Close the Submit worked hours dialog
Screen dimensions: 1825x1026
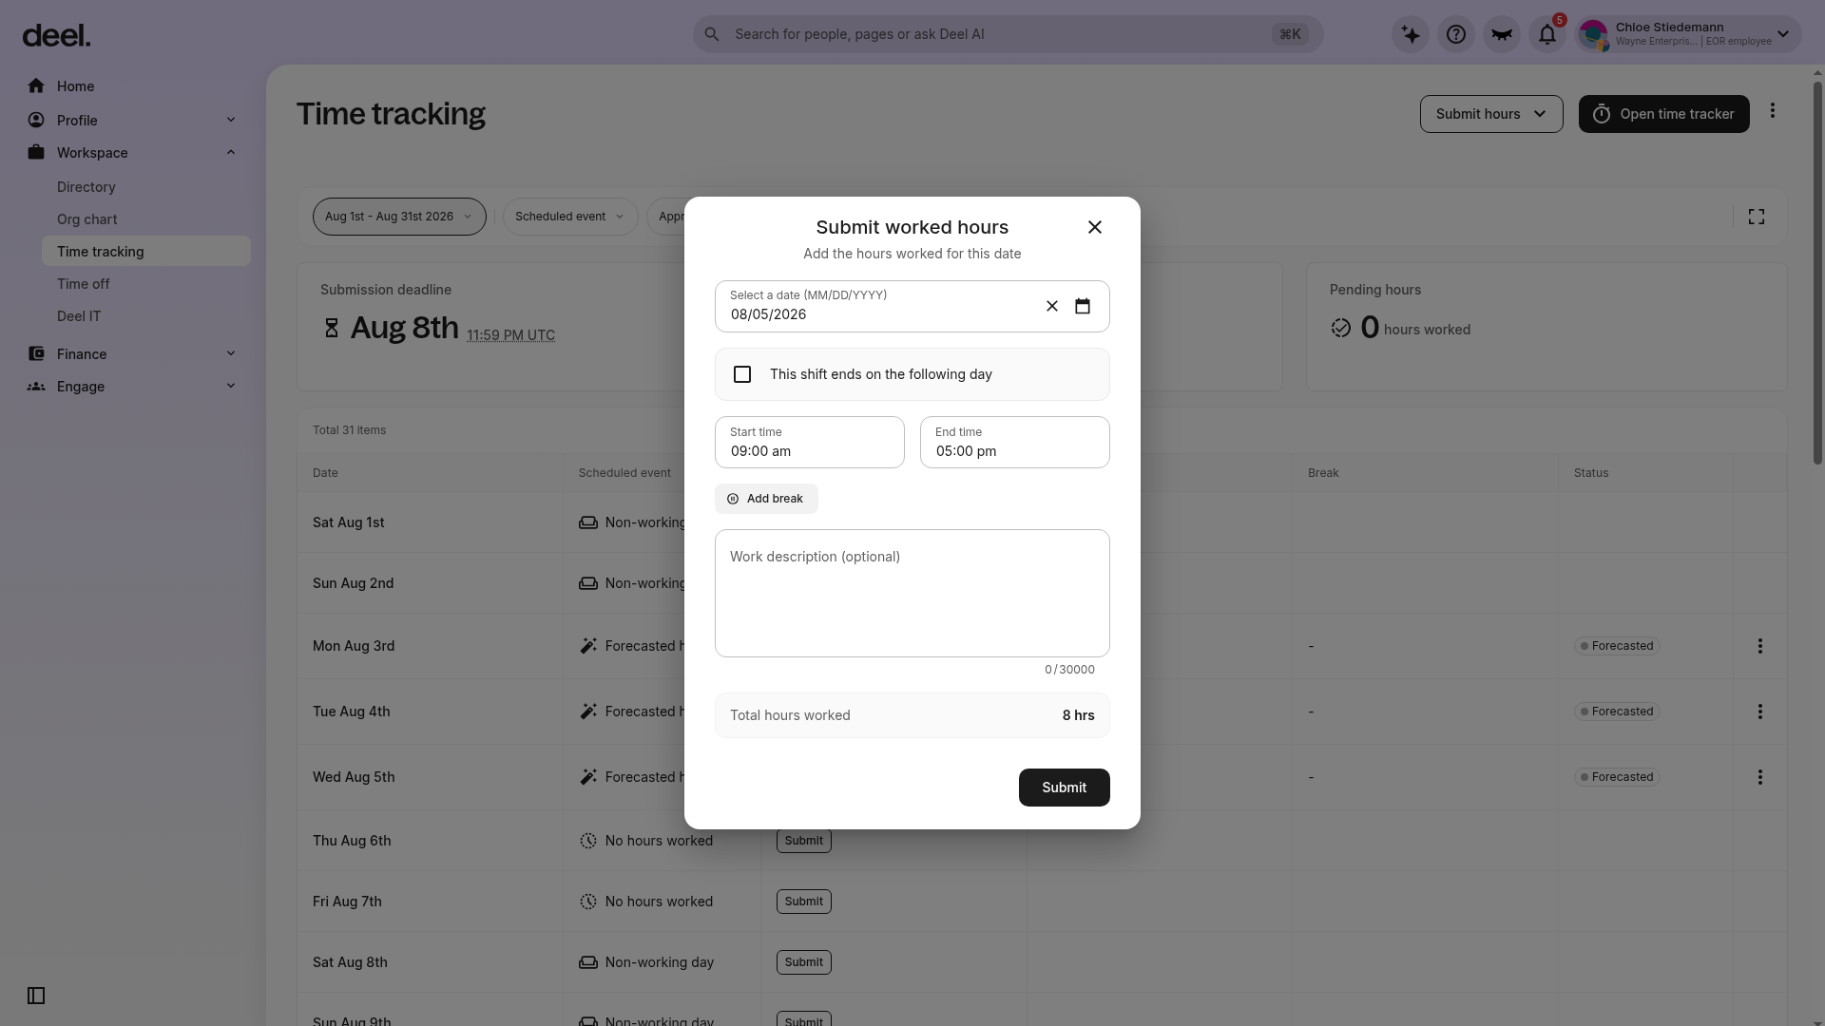point(1094,227)
